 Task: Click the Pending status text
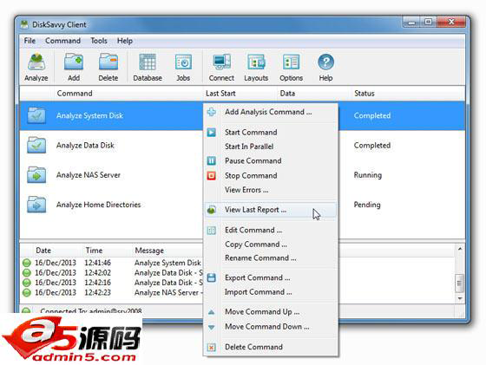(367, 205)
